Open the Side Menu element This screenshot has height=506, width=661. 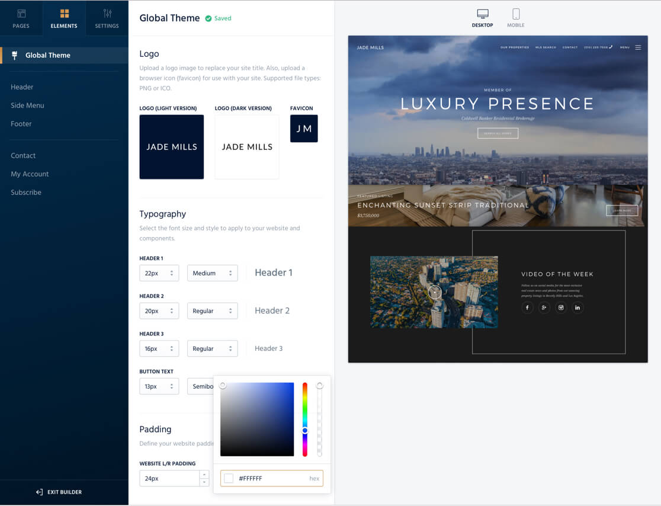(x=27, y=105)
